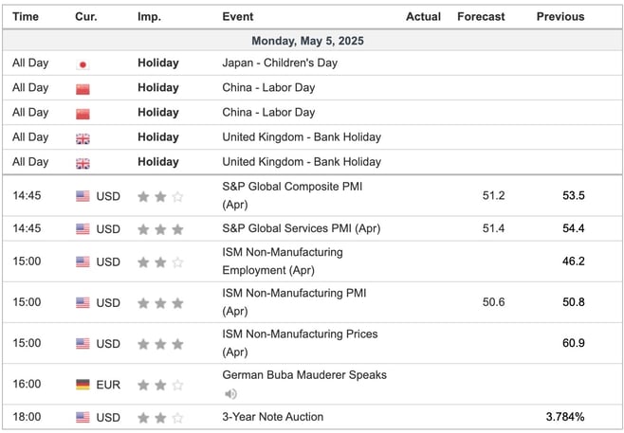Click US flag in ISM Non-Manufacturing PMI row

pos(83,302)
